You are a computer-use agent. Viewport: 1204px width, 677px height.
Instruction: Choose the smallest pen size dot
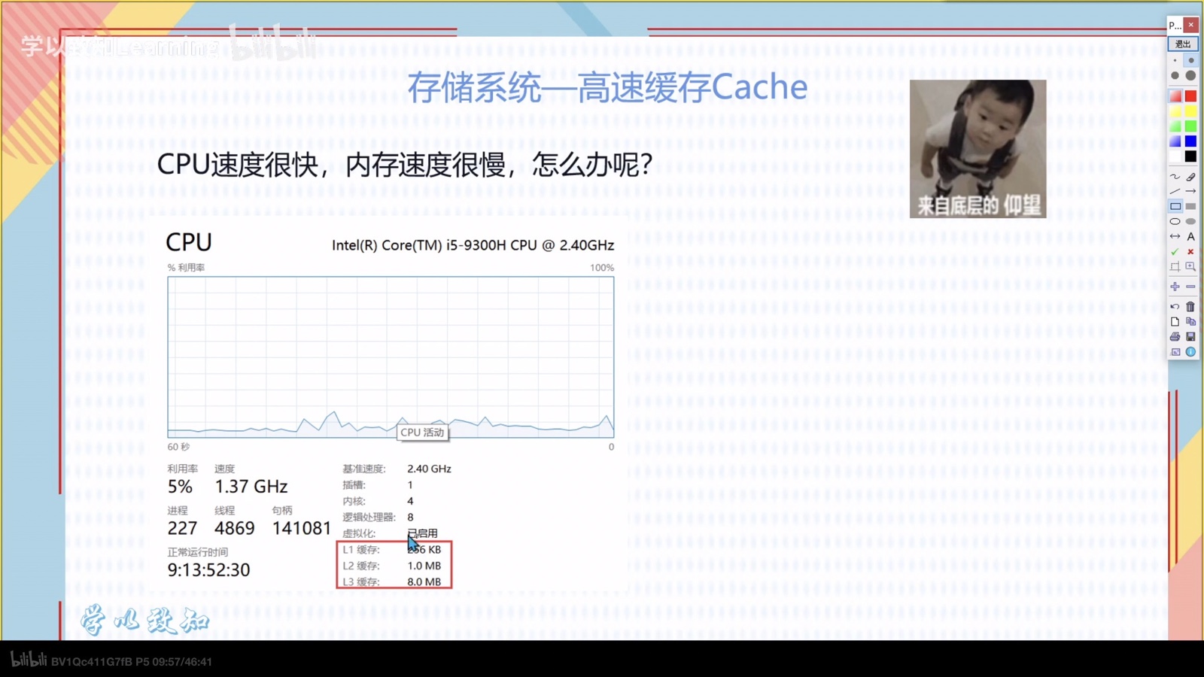(1175, 61)
